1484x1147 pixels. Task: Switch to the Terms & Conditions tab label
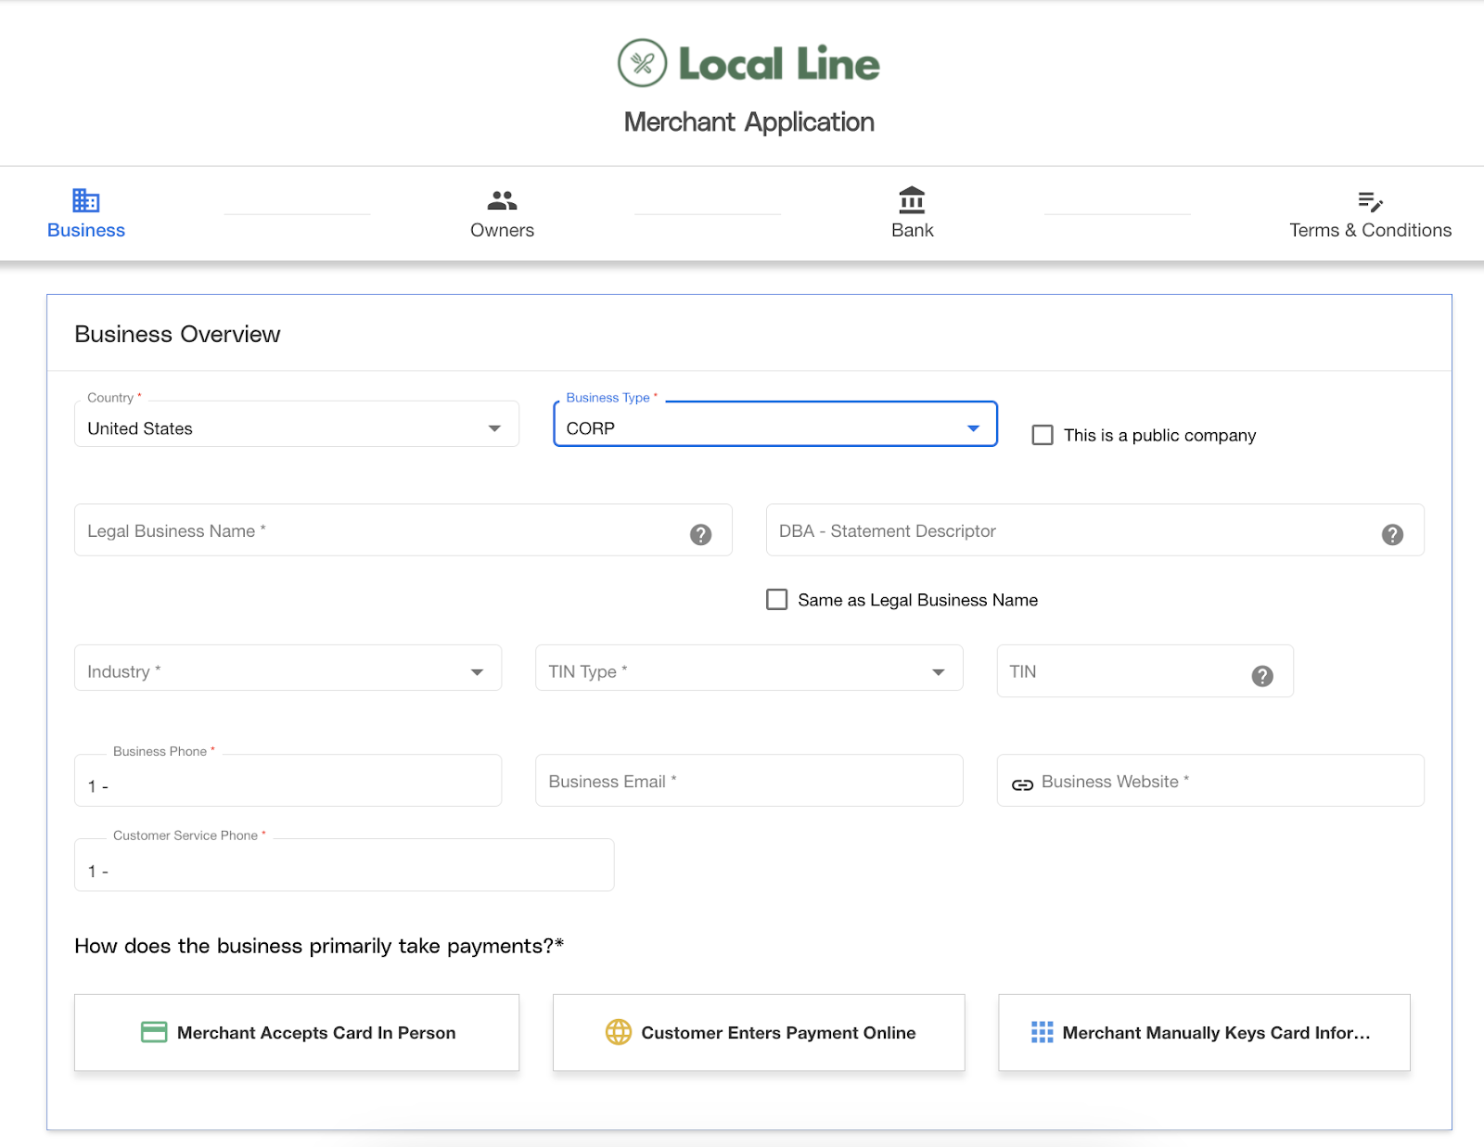point(1370,230)
